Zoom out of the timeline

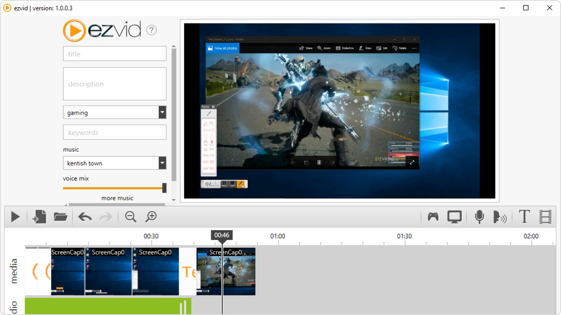coord(130,216)
